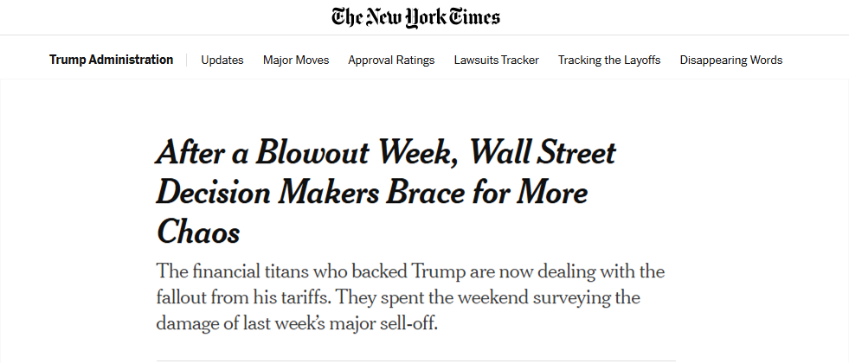This screenshot has height=363, width=849.
Task: Open the Lawsuits Tracker link
Action: 496,60
